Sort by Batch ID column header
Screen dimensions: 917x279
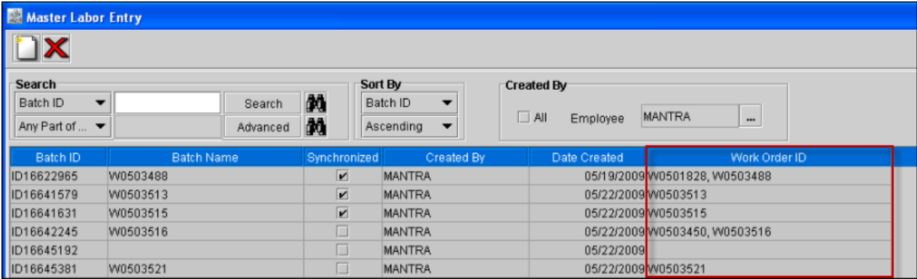(60, 157)
